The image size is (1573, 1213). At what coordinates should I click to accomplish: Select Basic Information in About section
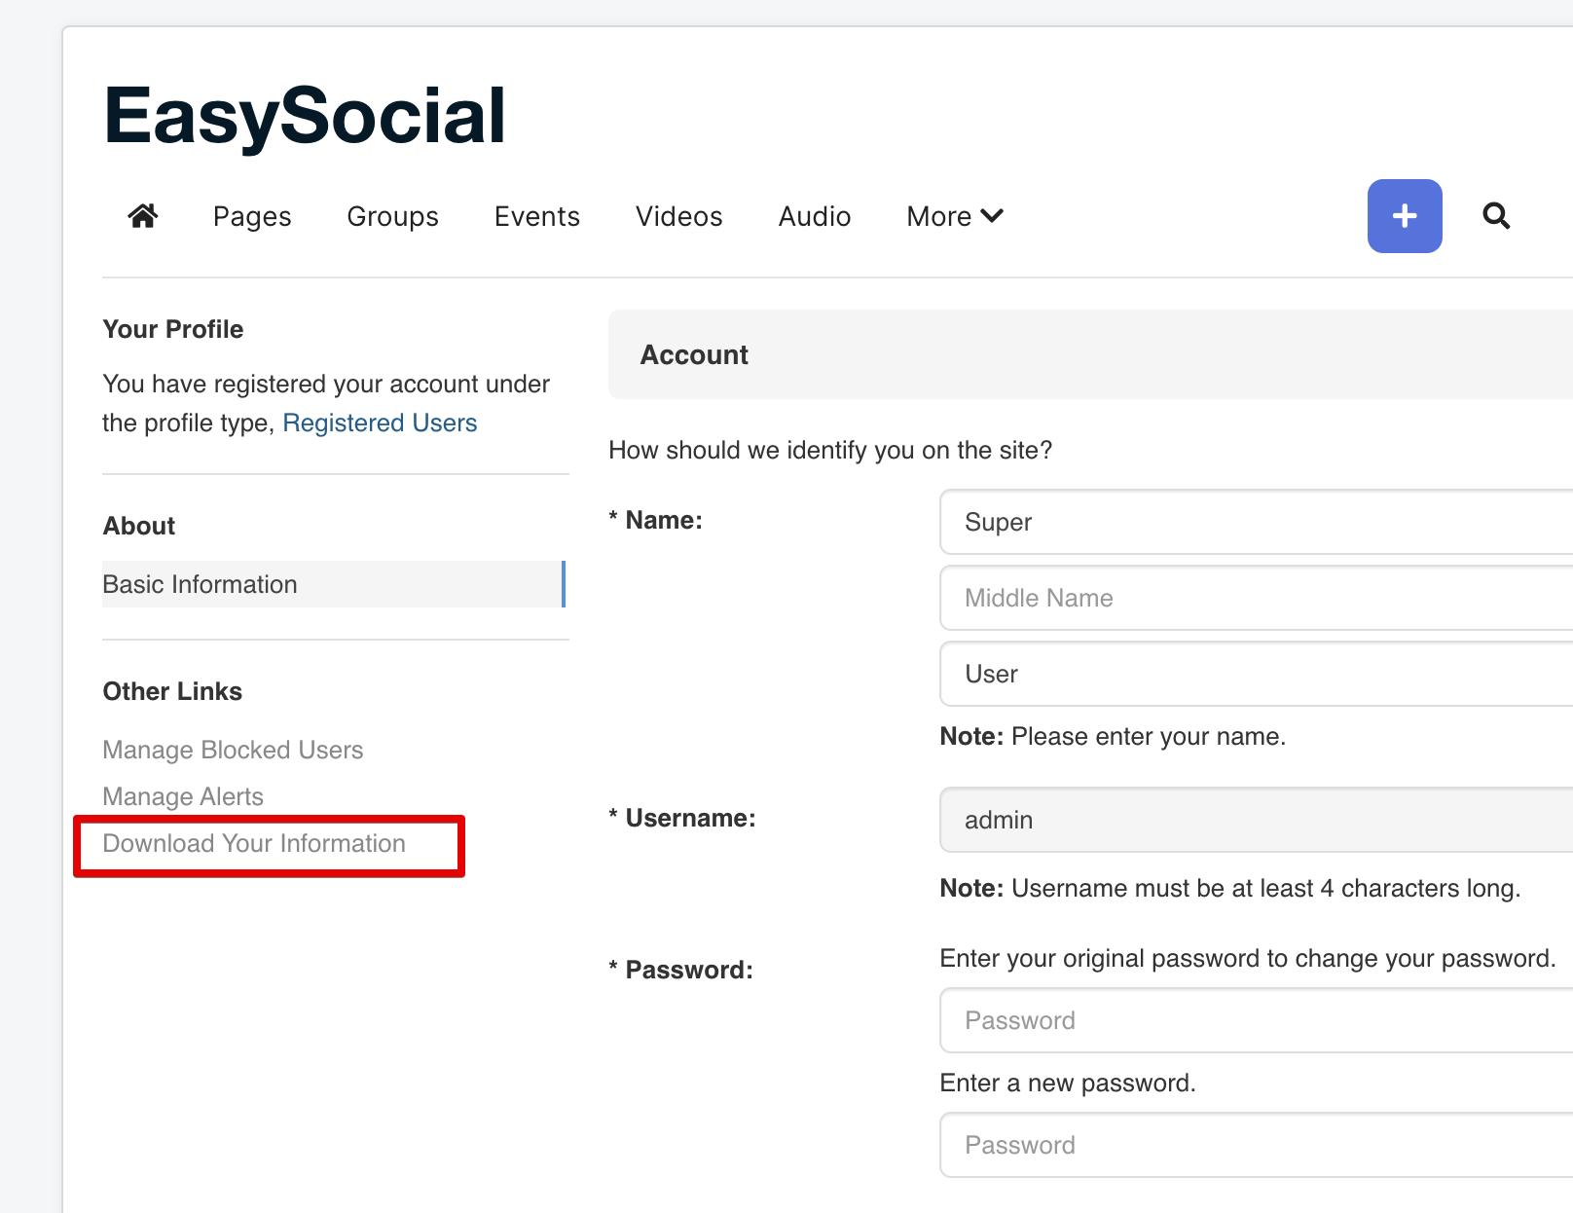coord(334,584)
